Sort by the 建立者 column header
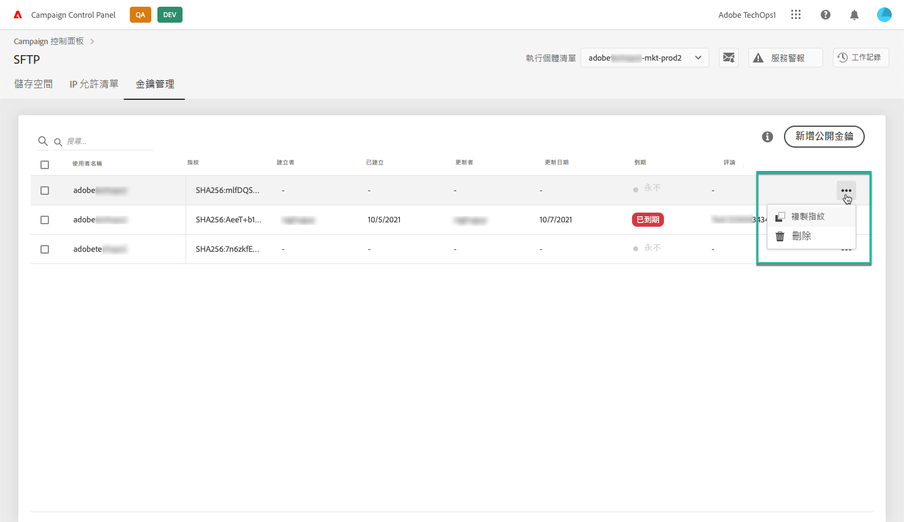 (285, 162)
